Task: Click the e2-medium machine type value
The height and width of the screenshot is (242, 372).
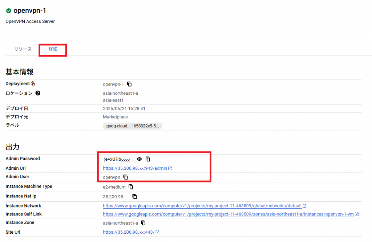Action: [114, 187]
